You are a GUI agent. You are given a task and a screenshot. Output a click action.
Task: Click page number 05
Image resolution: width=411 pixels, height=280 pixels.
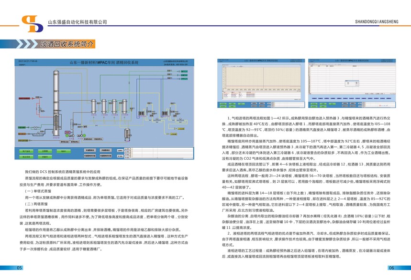(x=20, y=268)
